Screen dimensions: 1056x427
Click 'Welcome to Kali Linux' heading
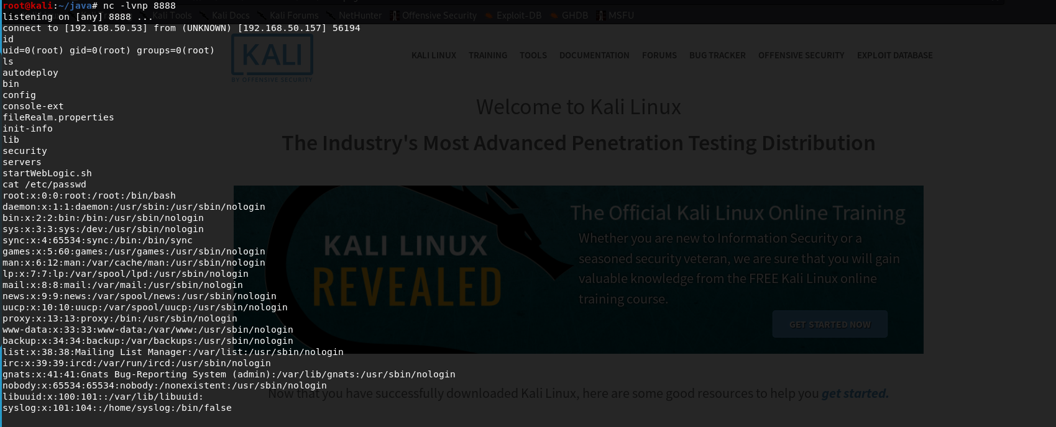click(579, 107)
